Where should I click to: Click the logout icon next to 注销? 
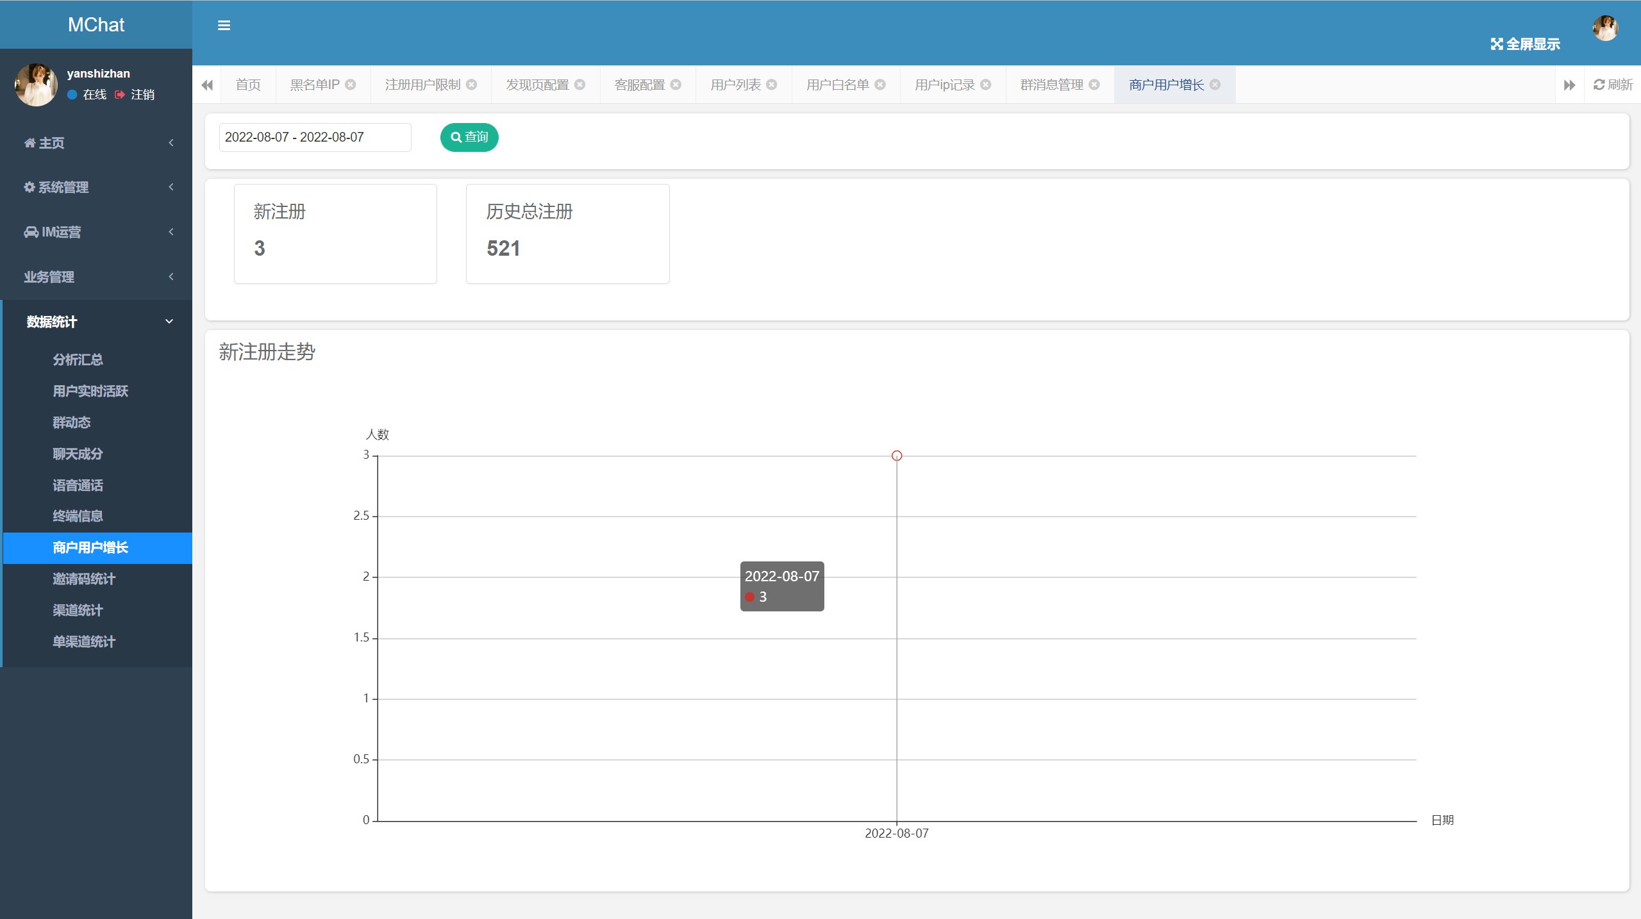click(x=120, y=94)
